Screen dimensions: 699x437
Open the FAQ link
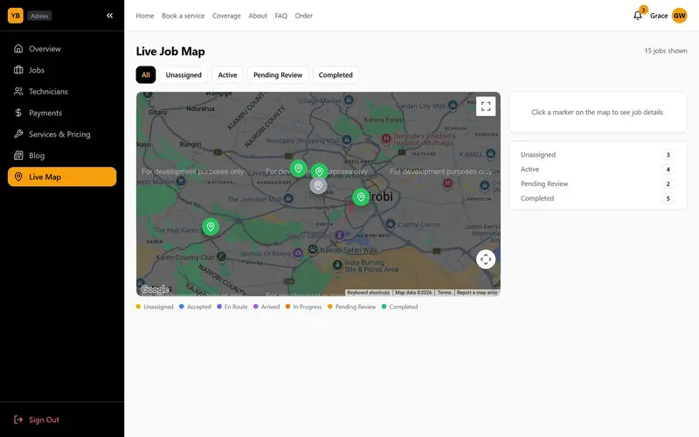tap(280, 16)
